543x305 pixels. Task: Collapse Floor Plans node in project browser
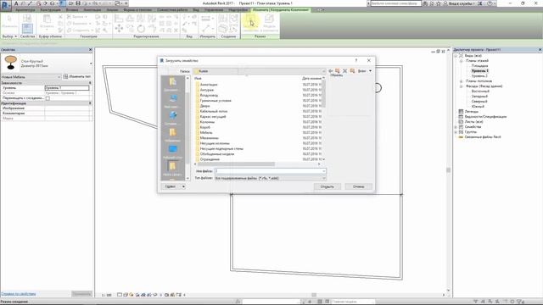(462, 60)
